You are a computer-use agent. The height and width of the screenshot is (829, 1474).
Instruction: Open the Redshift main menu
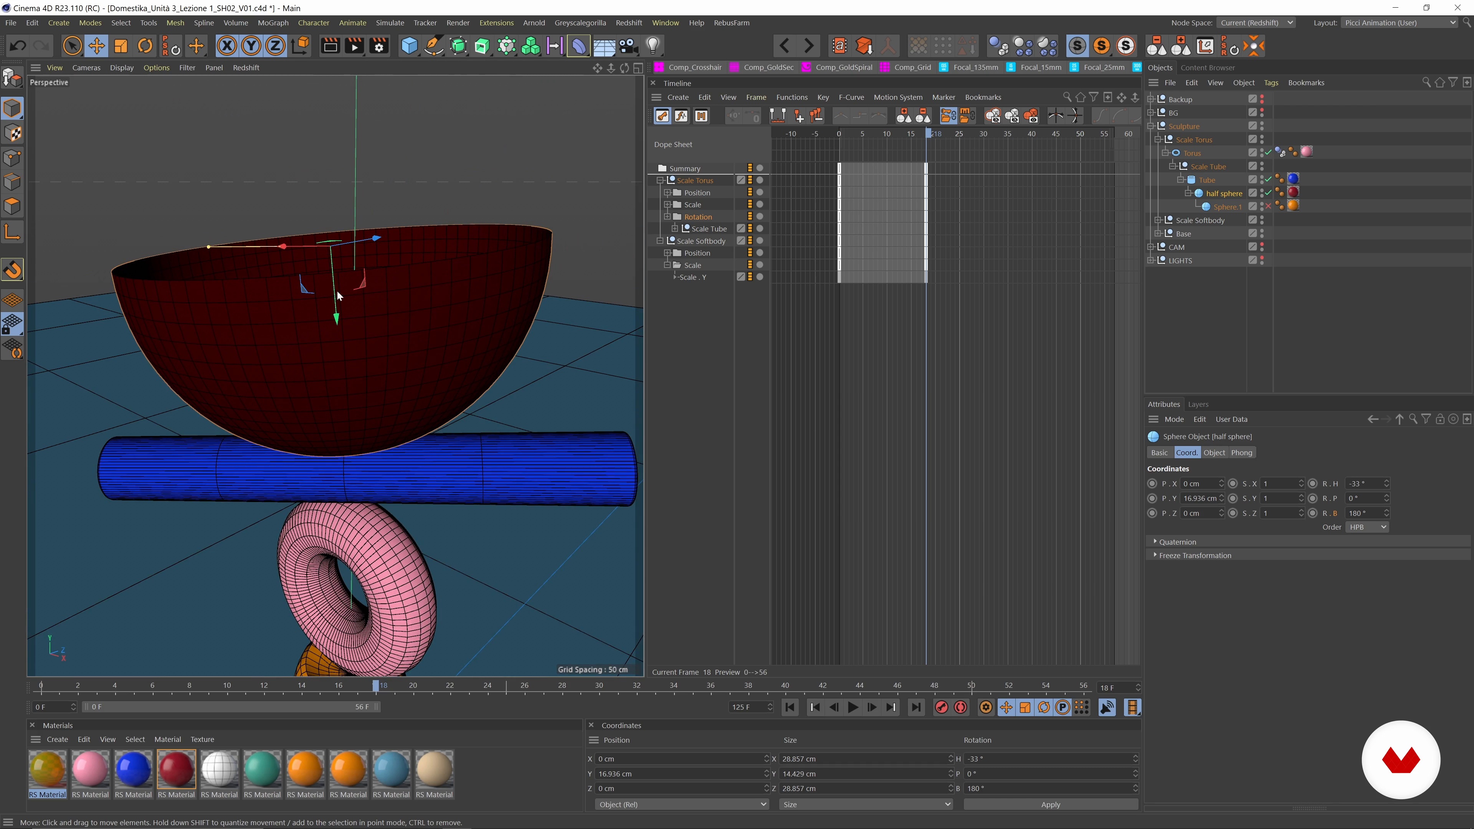[628, 23]
